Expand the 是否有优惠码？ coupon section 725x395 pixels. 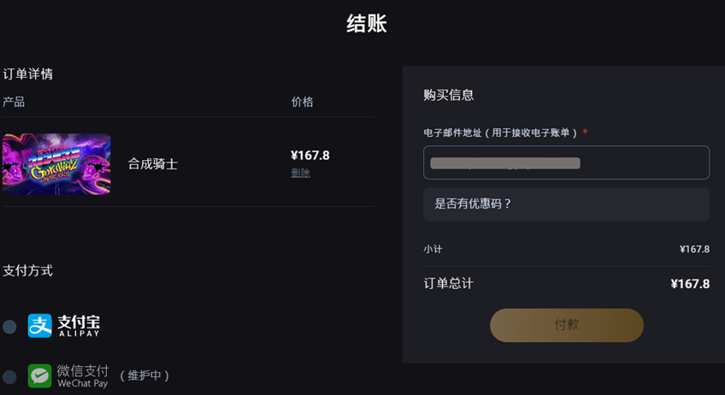click(566, 204)
